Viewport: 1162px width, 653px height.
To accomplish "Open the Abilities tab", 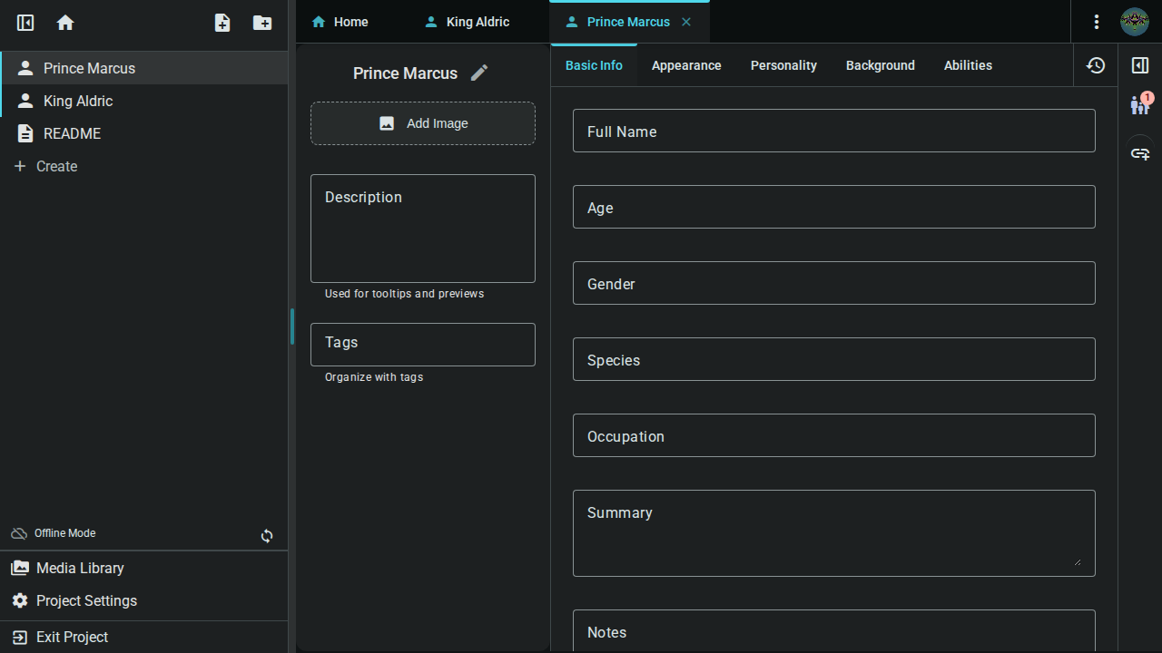I will click(968, 65).
